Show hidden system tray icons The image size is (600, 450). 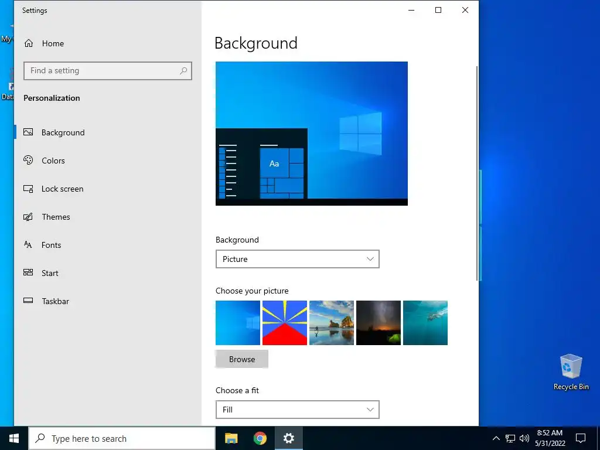point(496,438)
